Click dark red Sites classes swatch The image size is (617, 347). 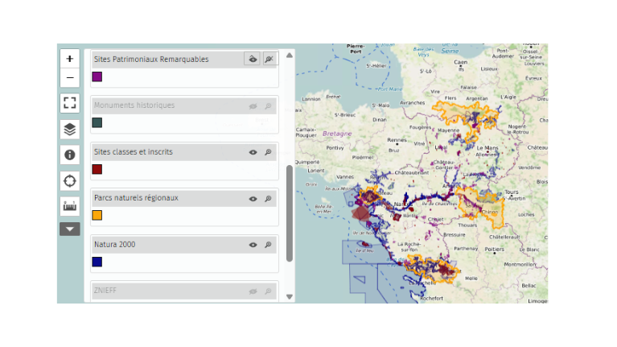click(x=97, y=169)
